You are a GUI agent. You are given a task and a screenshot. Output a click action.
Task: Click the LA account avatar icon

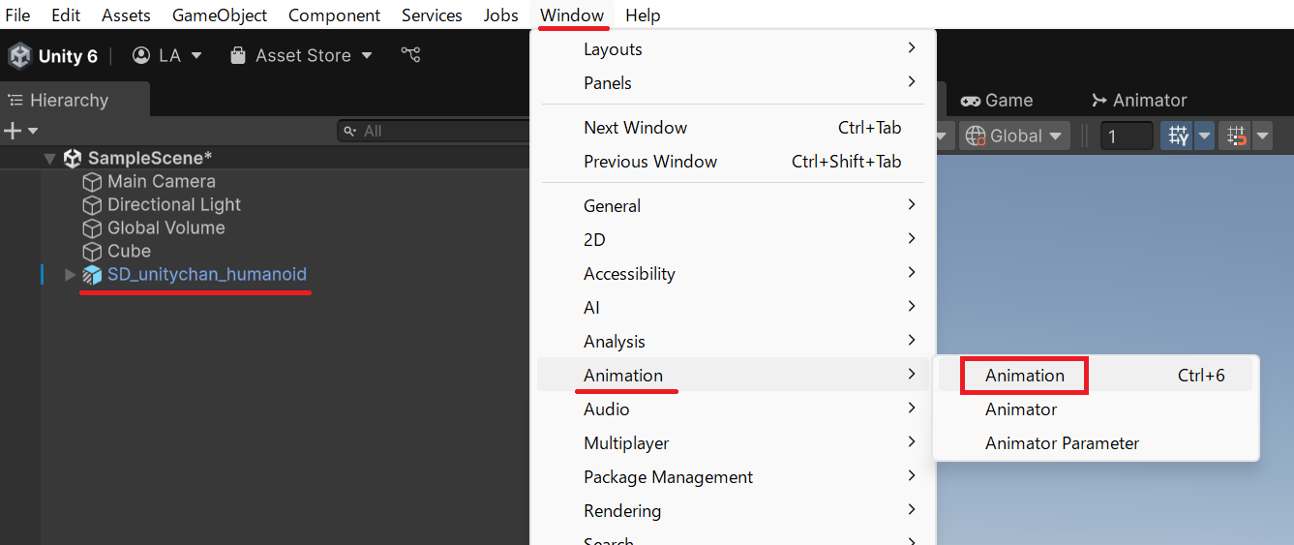141,56
